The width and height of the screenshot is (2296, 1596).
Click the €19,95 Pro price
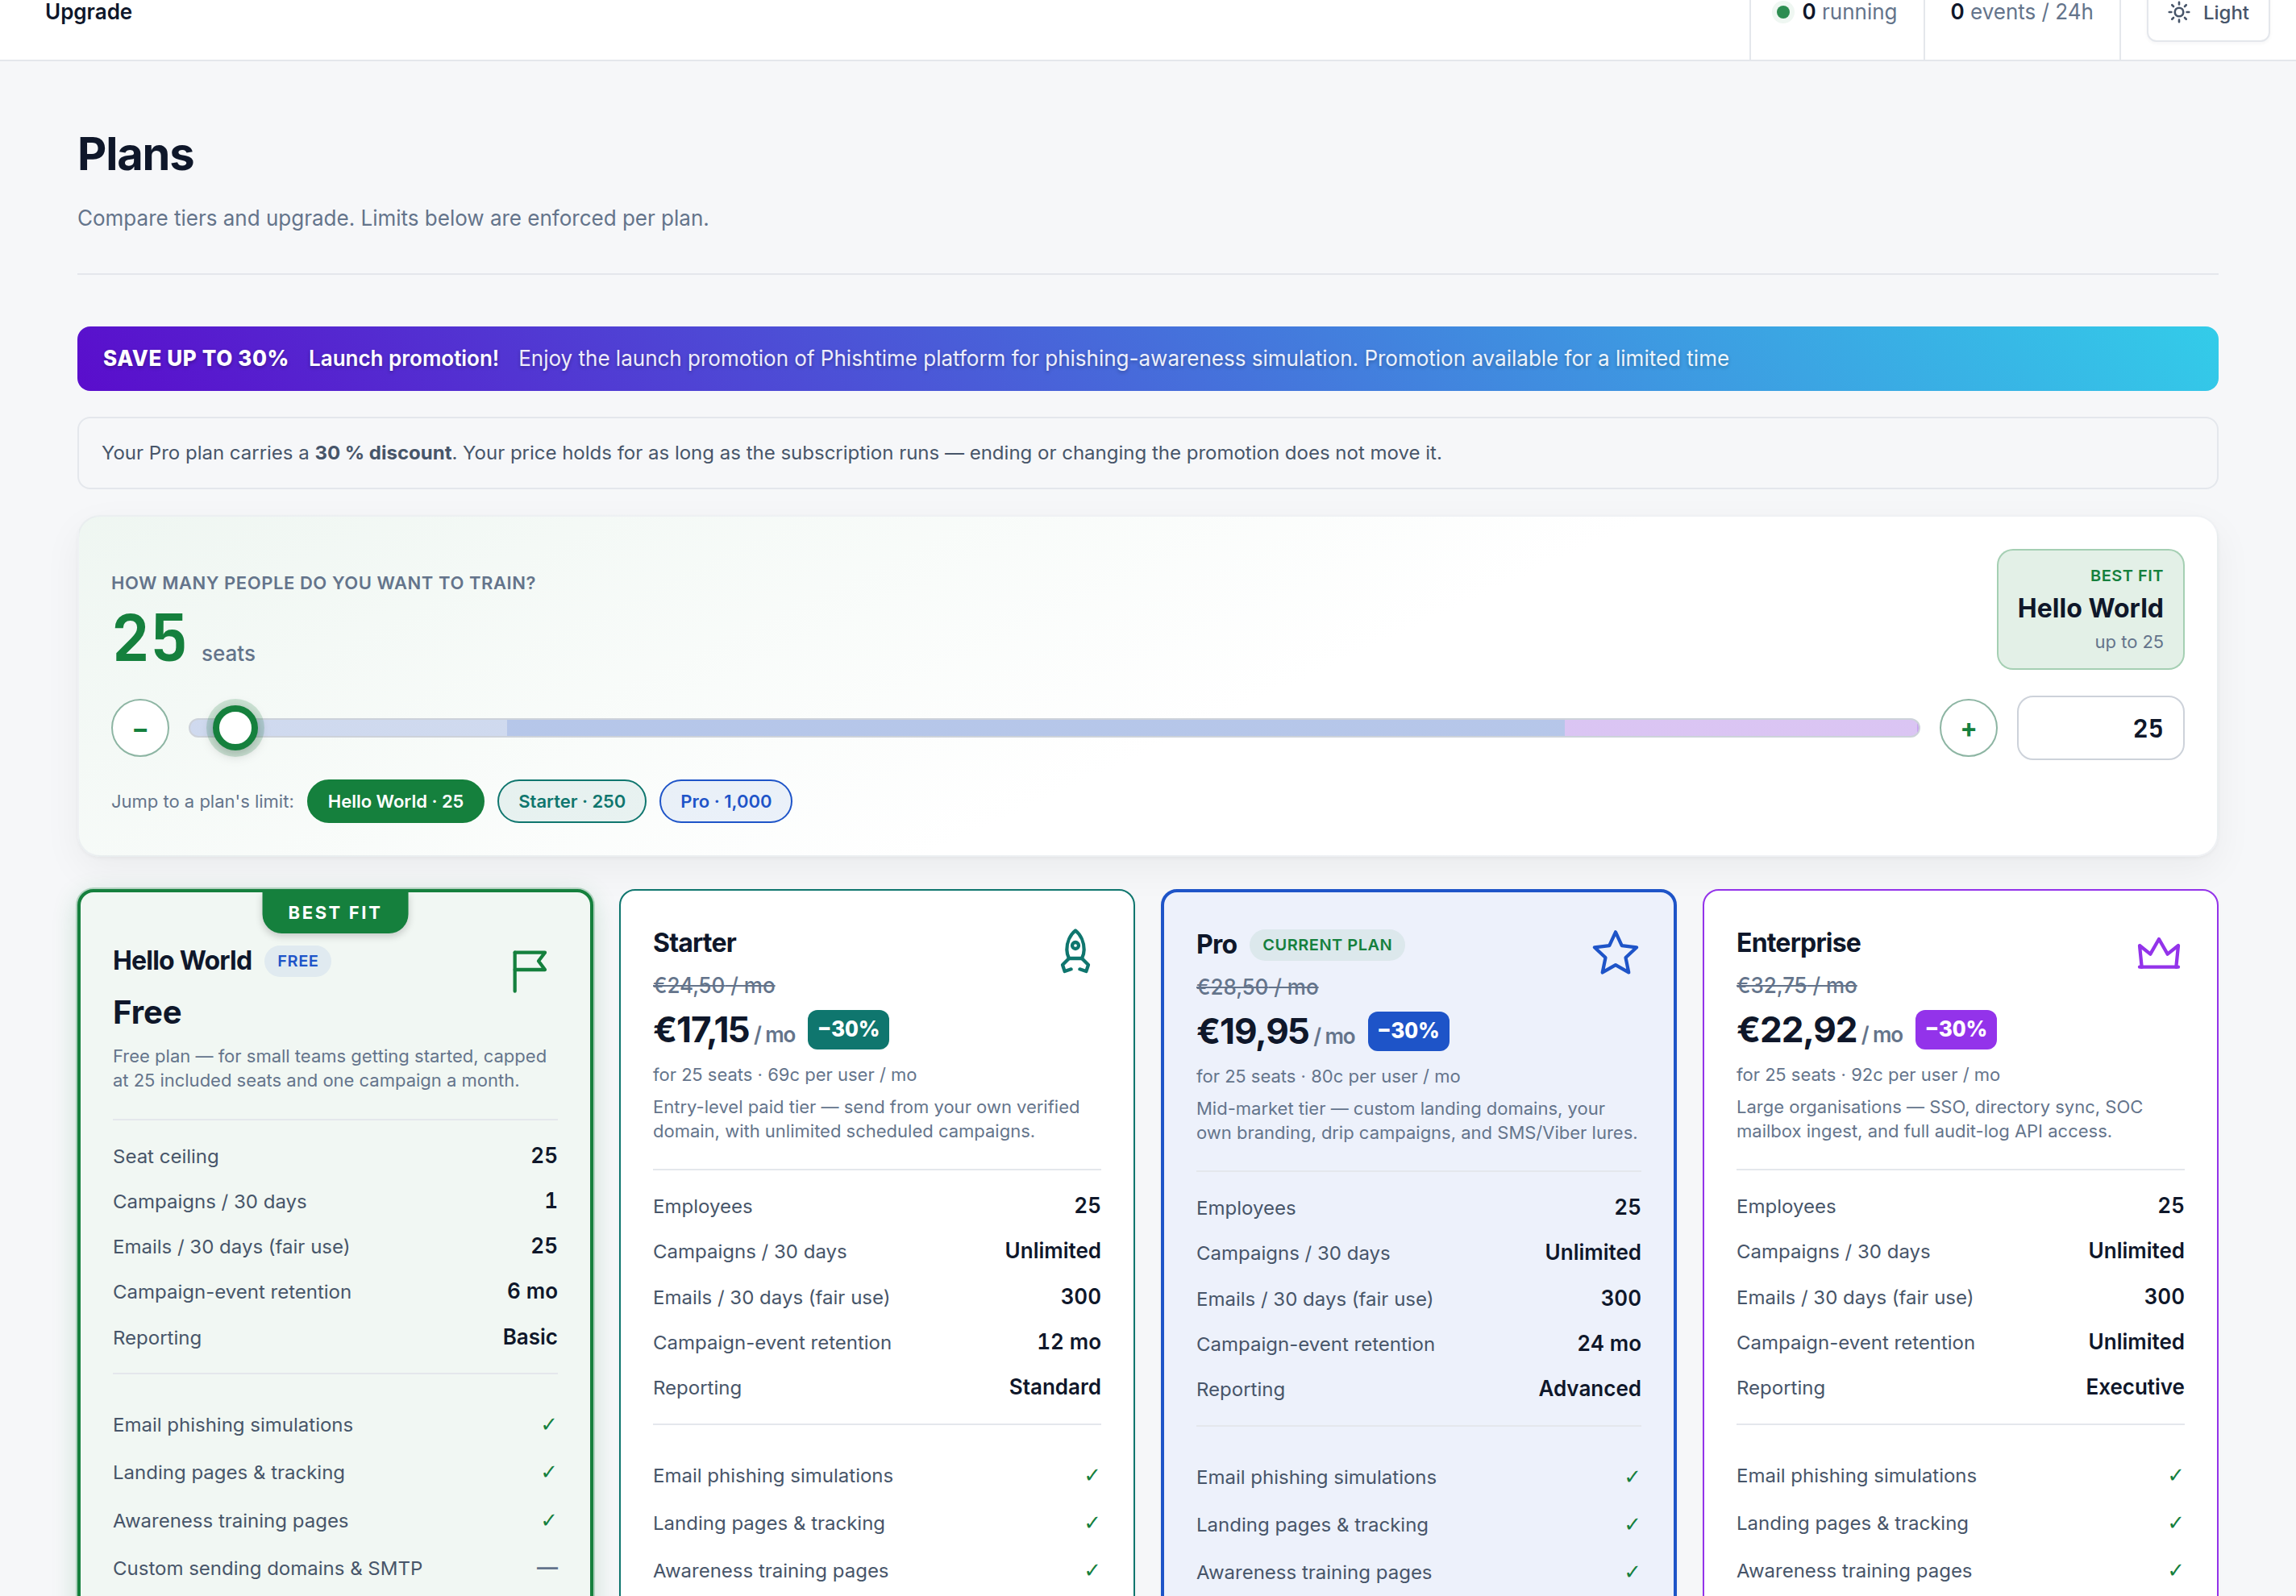tap(1252, 1032)
